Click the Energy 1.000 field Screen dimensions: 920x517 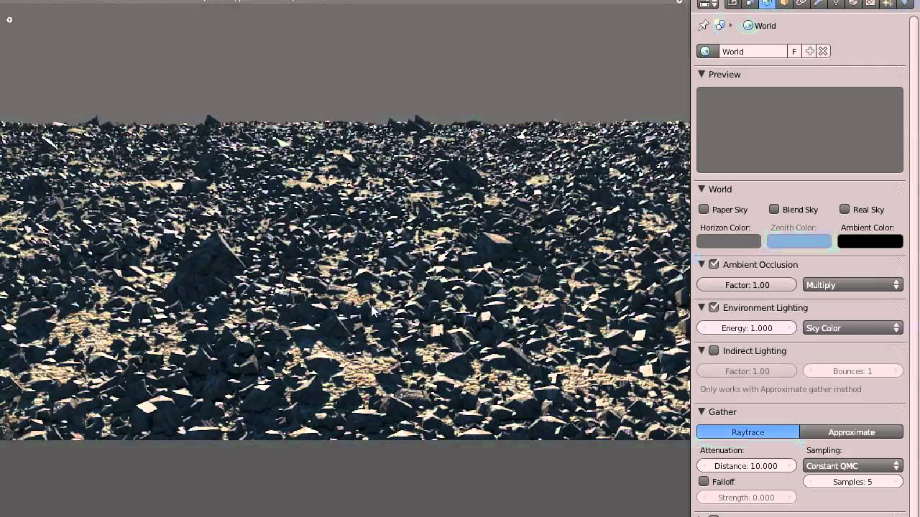click(x=747, y=328)
